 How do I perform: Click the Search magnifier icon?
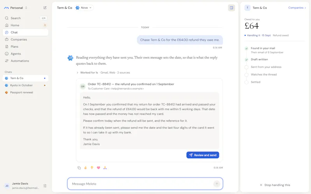tap(7, 18)
